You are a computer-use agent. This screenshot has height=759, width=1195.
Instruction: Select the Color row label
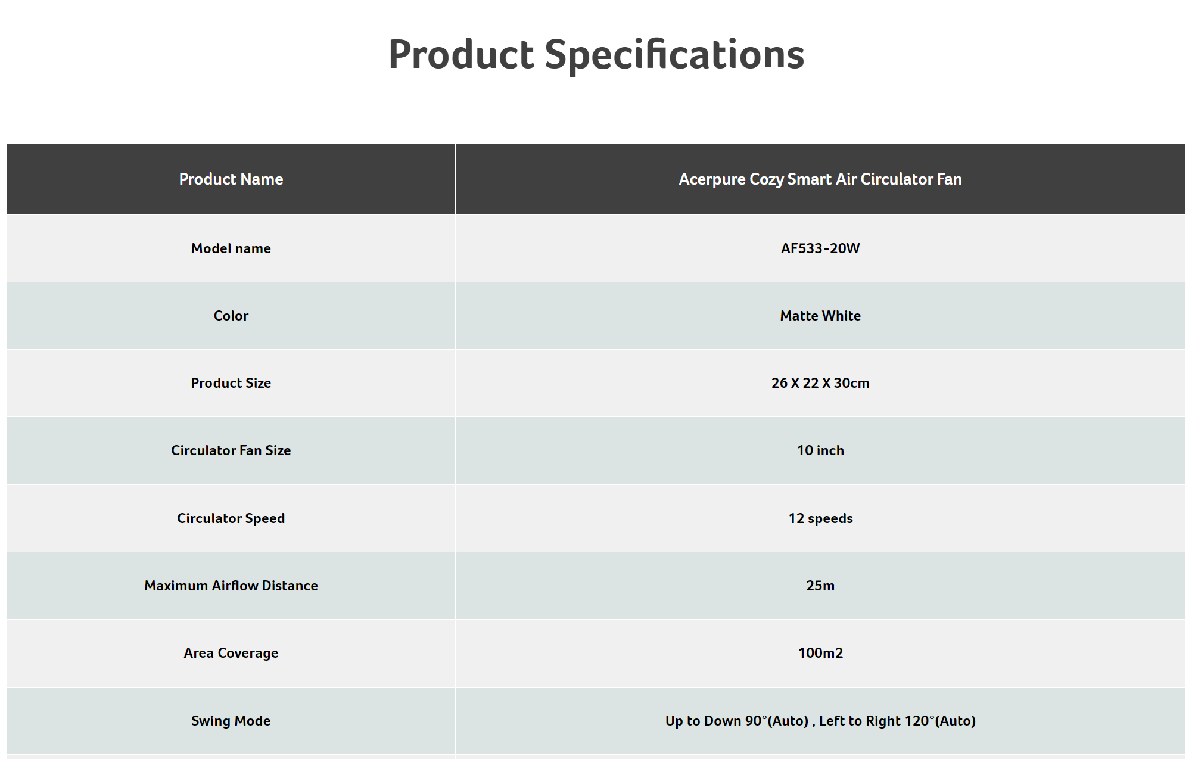pos(231,316)
